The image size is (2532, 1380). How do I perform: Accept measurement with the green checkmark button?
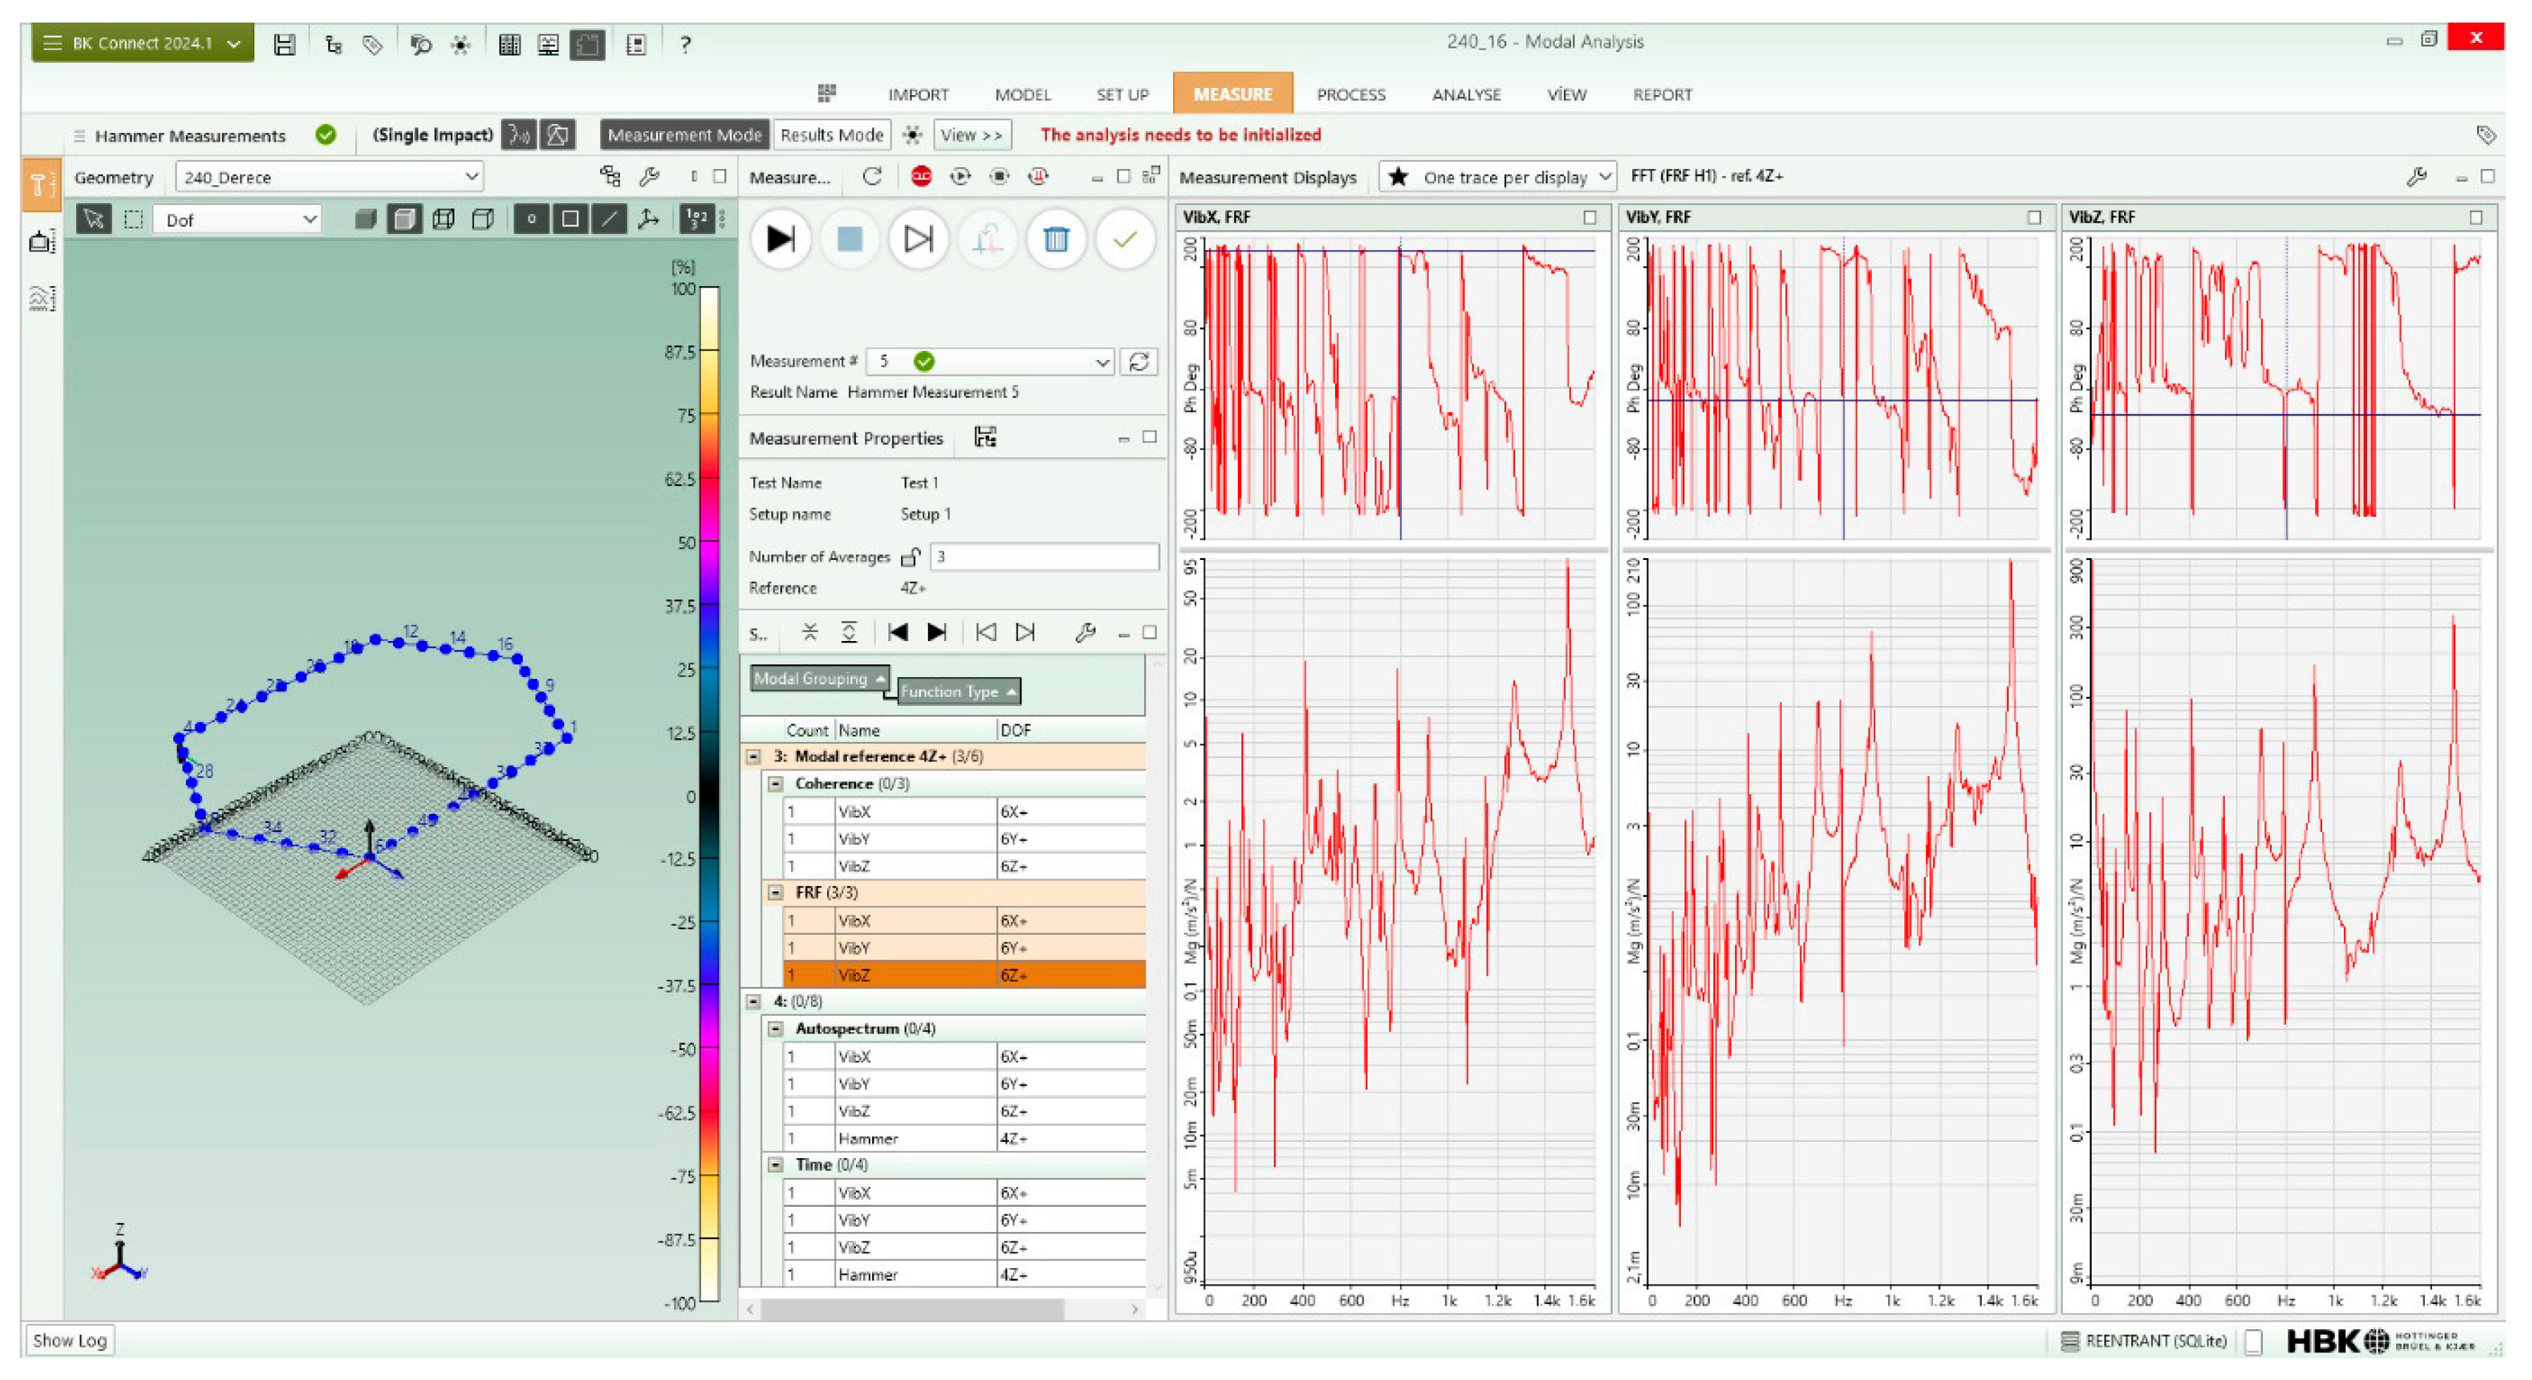tap(1124, 239)
